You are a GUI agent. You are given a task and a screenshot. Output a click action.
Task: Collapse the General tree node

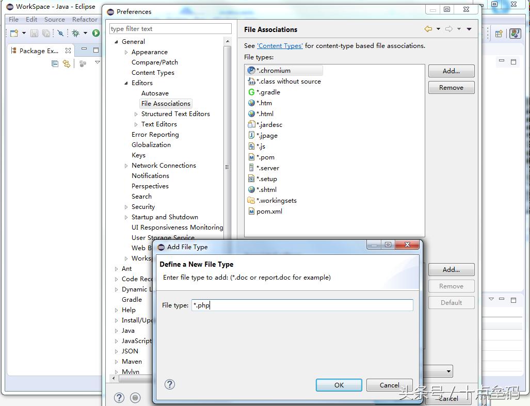(116, 42)
